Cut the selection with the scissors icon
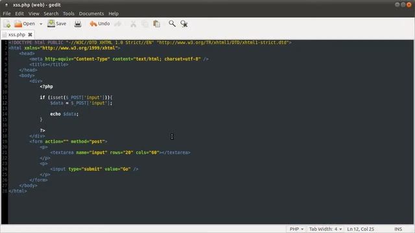 coord(133,24)
